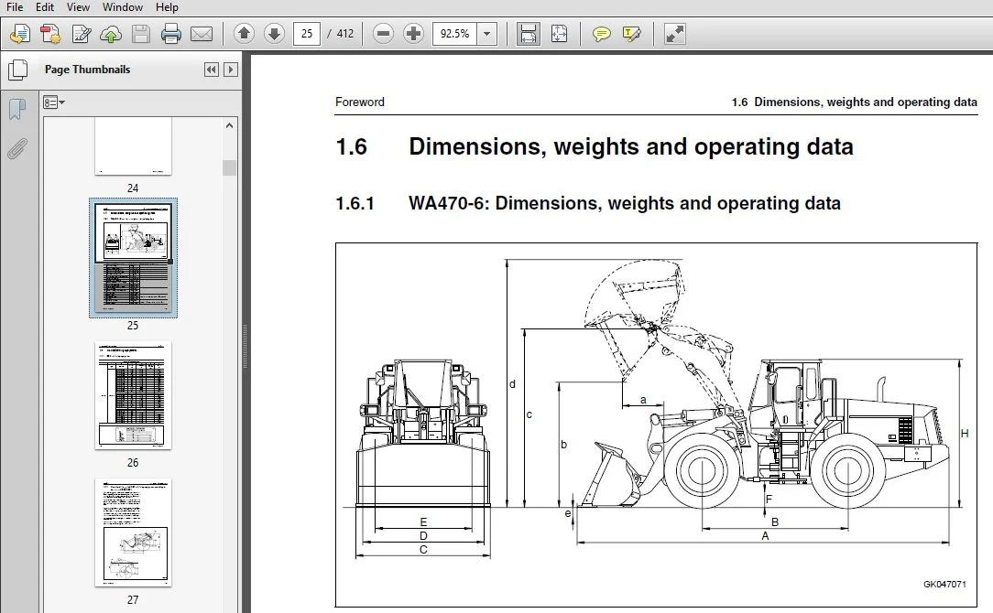Click the 'Foreword' header text
Viewport: 993px width, 613px height.
point(360,102)
